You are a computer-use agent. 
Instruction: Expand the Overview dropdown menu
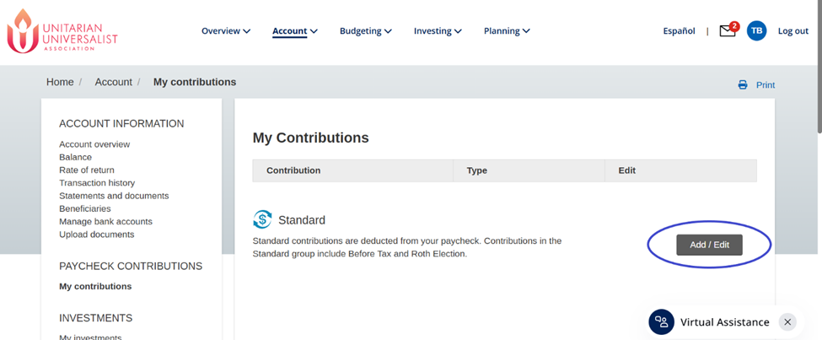[225, 31]
